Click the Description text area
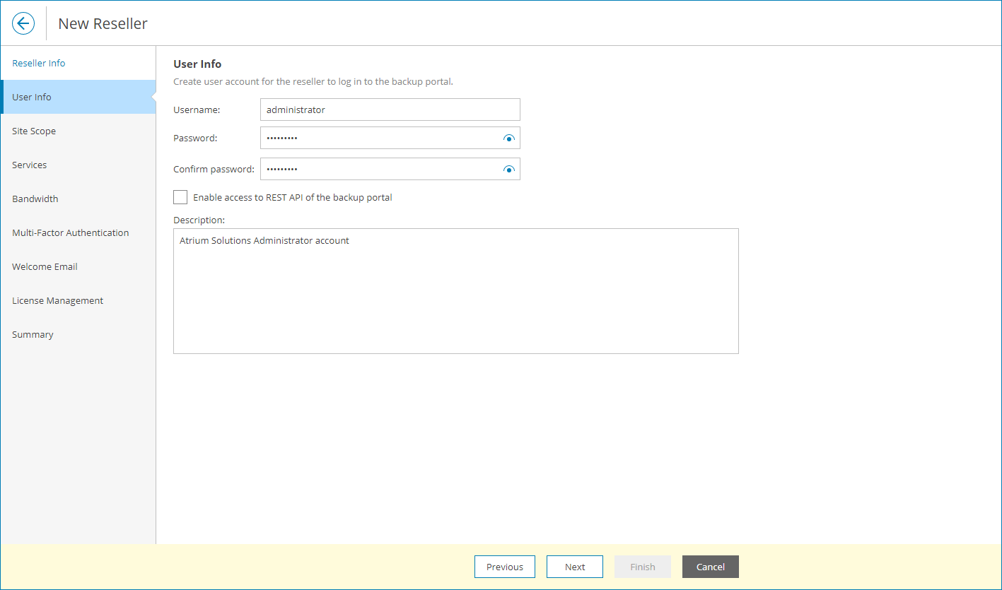 [456, 290]
